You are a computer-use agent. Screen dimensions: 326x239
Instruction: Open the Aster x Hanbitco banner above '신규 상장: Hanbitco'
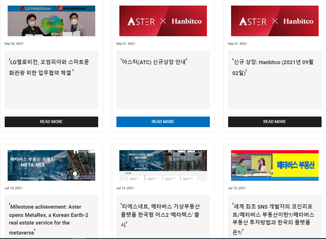click(275, 21)
